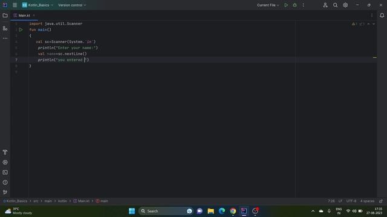Click line number 7 in the gutter
This screenshot has height=217, width=387.
pyautogui.click(x=16, y=60)
